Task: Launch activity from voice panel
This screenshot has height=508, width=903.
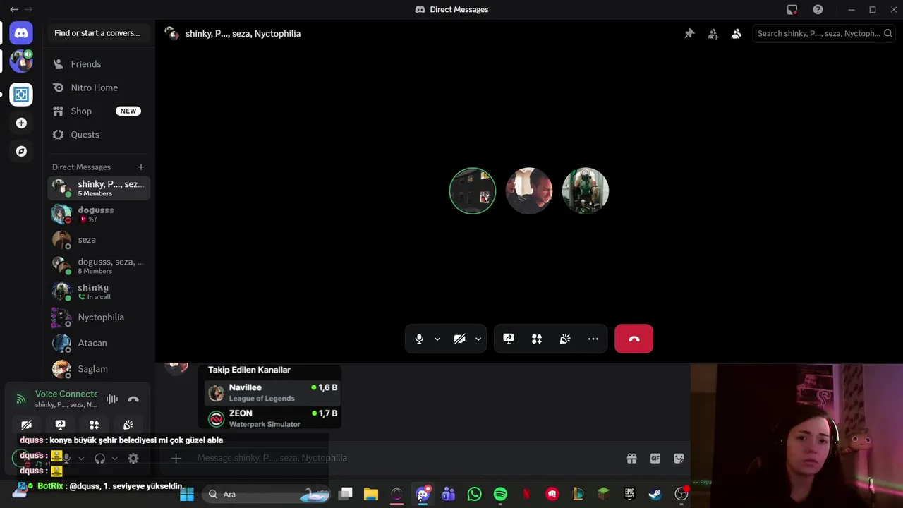Action: (94, 425)
